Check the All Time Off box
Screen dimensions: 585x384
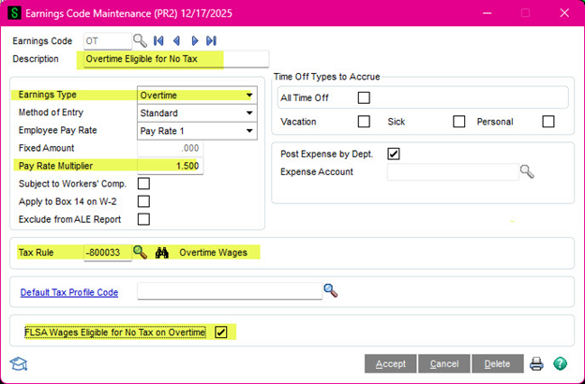(x=364, y=97)
